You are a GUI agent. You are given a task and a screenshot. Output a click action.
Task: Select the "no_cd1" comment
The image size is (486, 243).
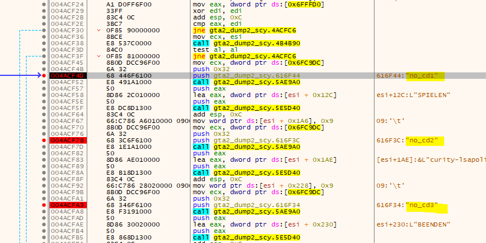422,75
